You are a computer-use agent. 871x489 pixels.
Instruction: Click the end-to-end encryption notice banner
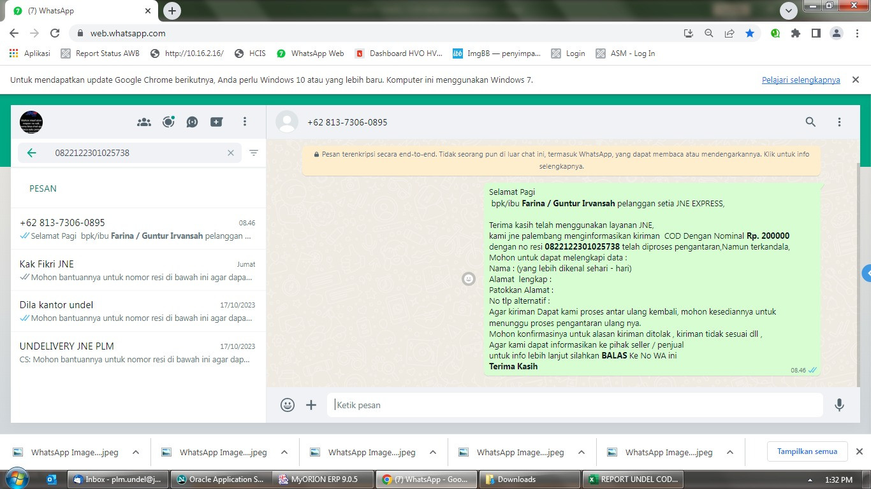561,160
